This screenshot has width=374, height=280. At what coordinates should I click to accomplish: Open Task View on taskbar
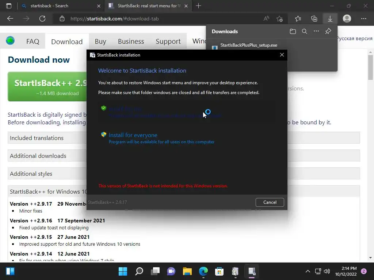(x=155, y=271)
